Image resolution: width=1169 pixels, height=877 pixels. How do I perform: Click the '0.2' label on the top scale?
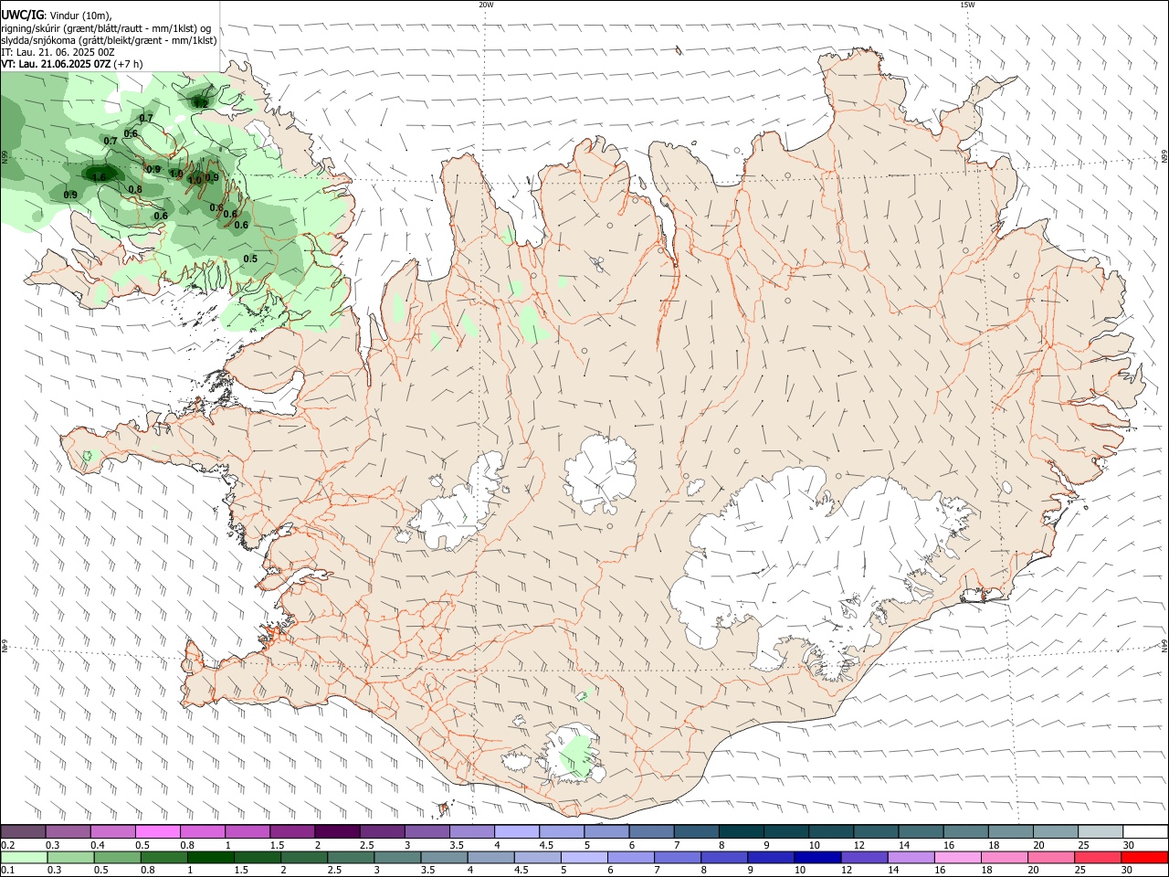(x=8, y=845)
